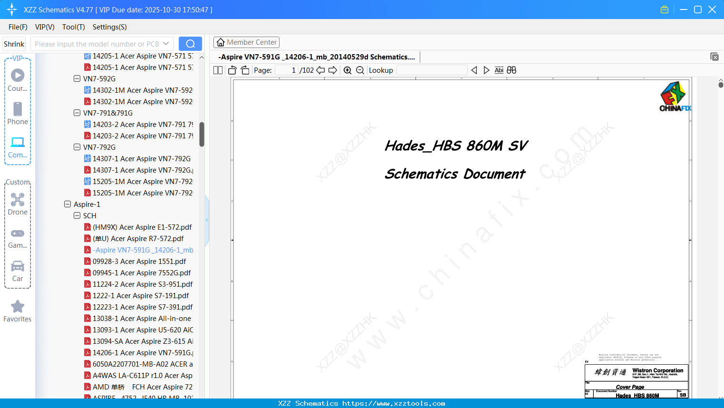Click the Shrink button
724x408 pixels.
tap(14, 44)
